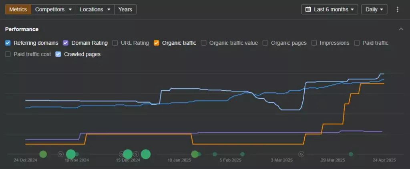Uncheck the Crawled pages metric
Viewport: 410px width, 169px height.
click(58, 54)
